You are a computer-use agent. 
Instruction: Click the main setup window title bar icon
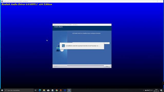point(2,1)
